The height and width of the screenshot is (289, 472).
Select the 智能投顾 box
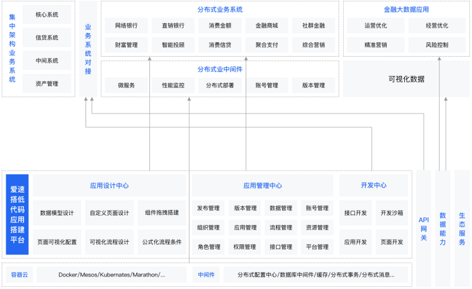pos(173,45)
